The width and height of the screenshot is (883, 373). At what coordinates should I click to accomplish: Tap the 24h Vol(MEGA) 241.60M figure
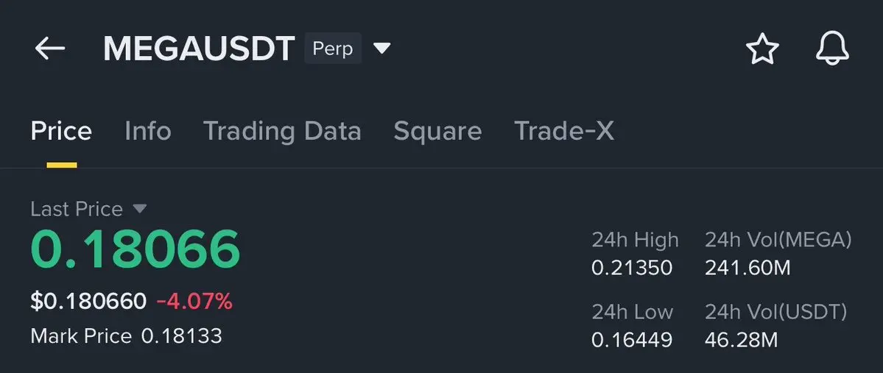point(747,268)
